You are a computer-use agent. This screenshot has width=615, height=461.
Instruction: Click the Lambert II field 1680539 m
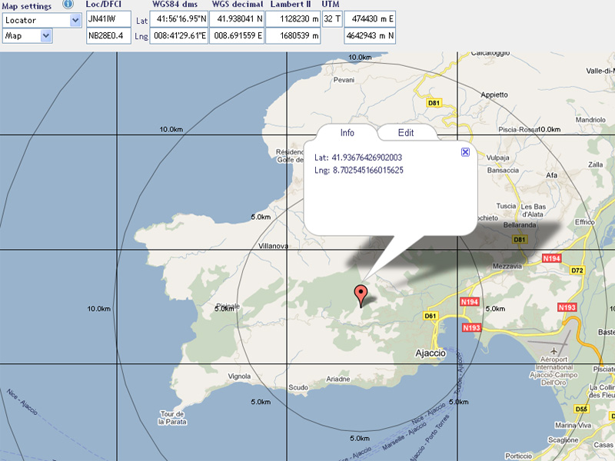[x=293, y=35]
